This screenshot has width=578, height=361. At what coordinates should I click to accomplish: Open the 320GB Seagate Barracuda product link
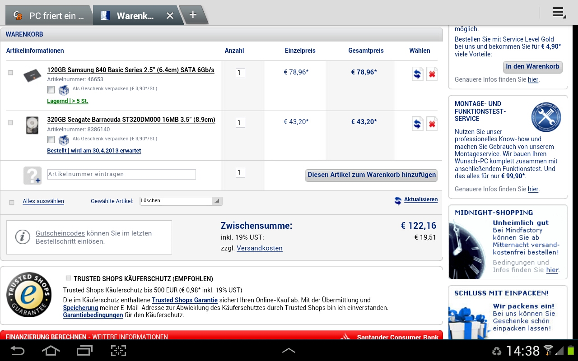click(x=131, y=120)
